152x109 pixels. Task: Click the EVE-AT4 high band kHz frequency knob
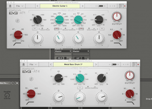click(x=102, y=78)
